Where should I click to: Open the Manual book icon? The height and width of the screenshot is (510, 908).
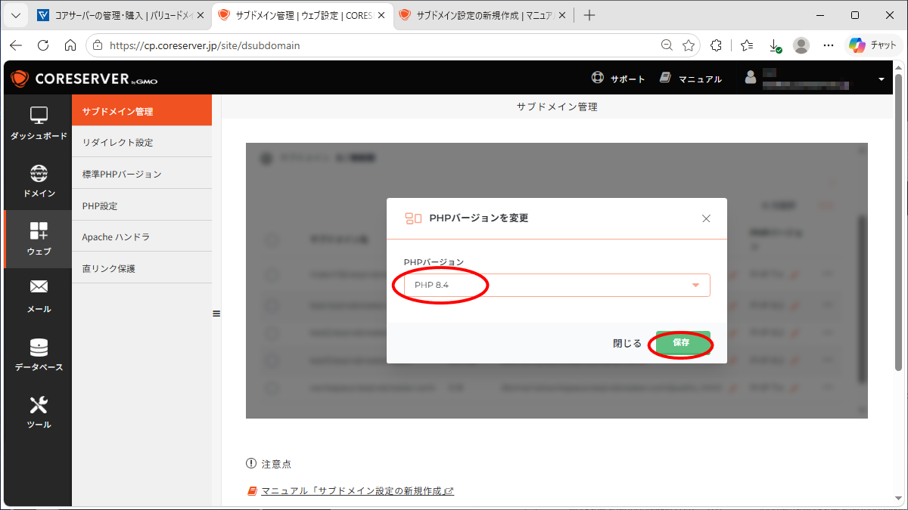click(x=666, y=78)
